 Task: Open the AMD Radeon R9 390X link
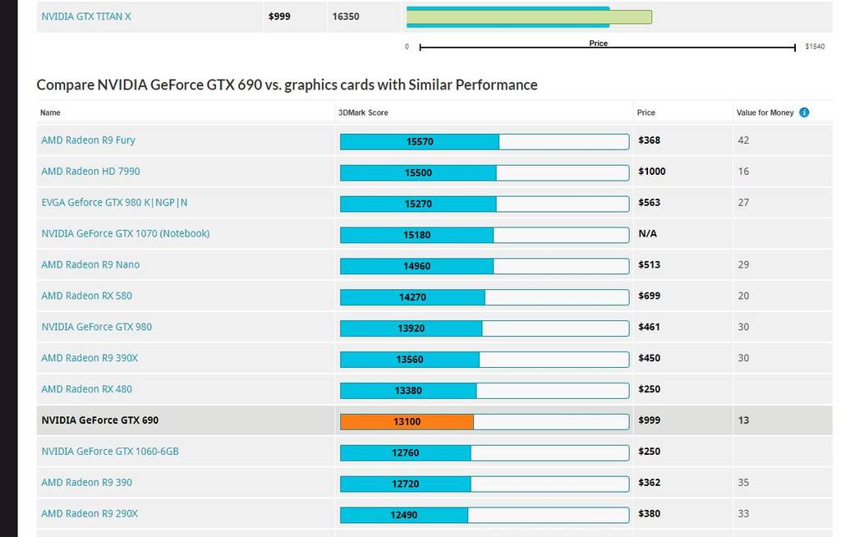[x=90, y=358]
